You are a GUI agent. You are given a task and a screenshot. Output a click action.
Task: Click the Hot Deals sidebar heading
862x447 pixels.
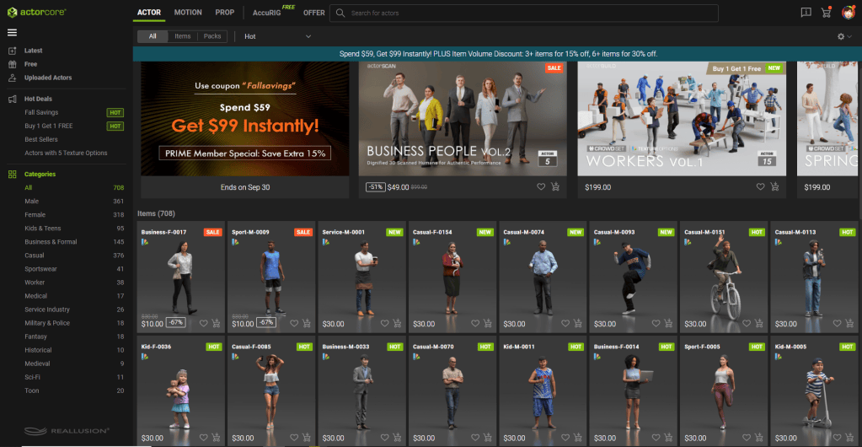38,99
